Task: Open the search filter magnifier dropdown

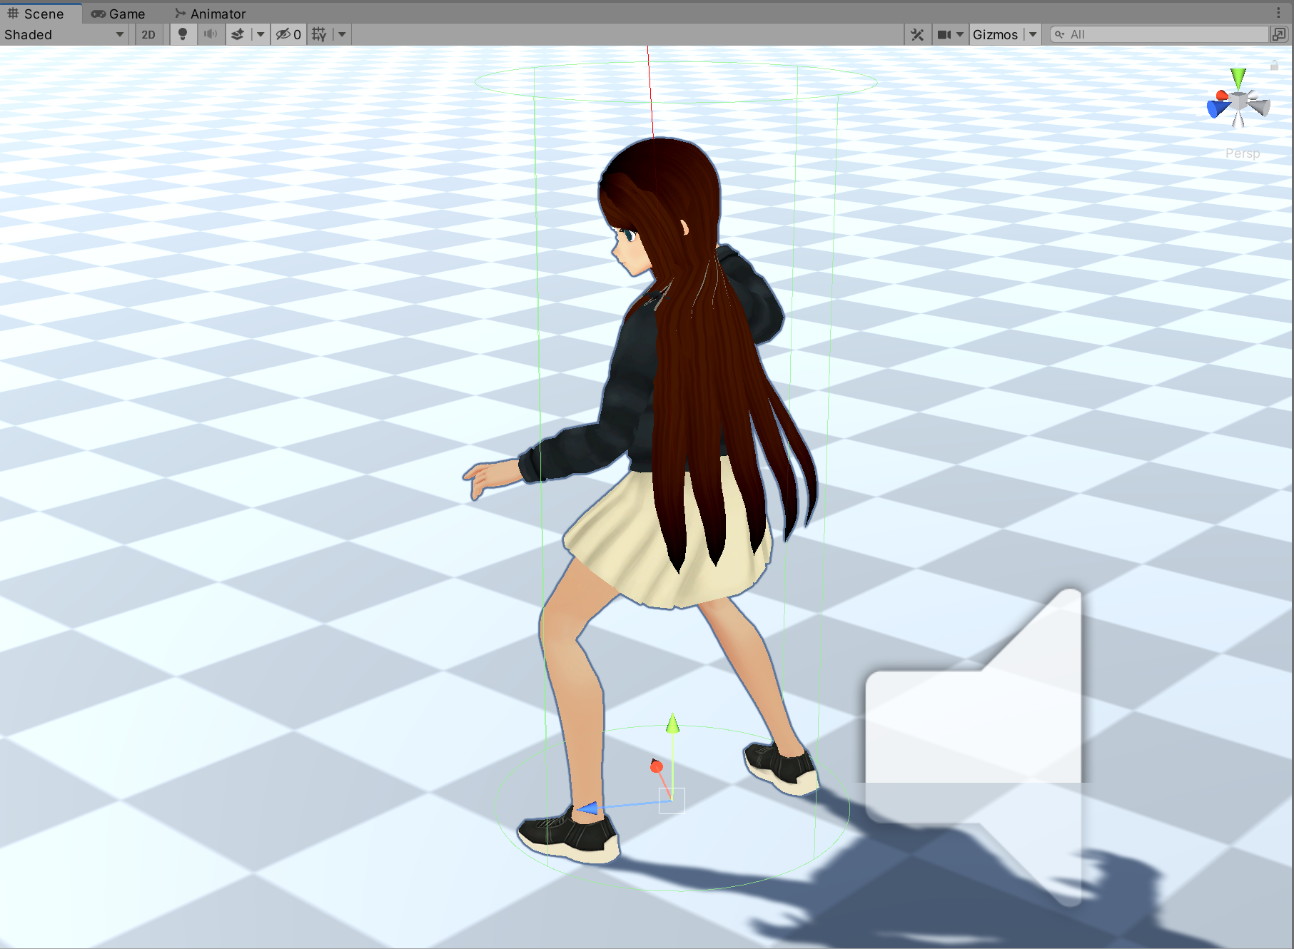Action: (x=1060, y=34)
